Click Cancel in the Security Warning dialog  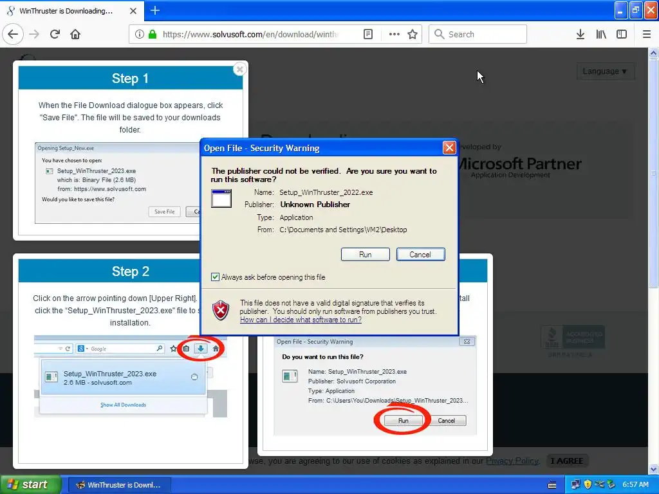[x=420, y=255]
